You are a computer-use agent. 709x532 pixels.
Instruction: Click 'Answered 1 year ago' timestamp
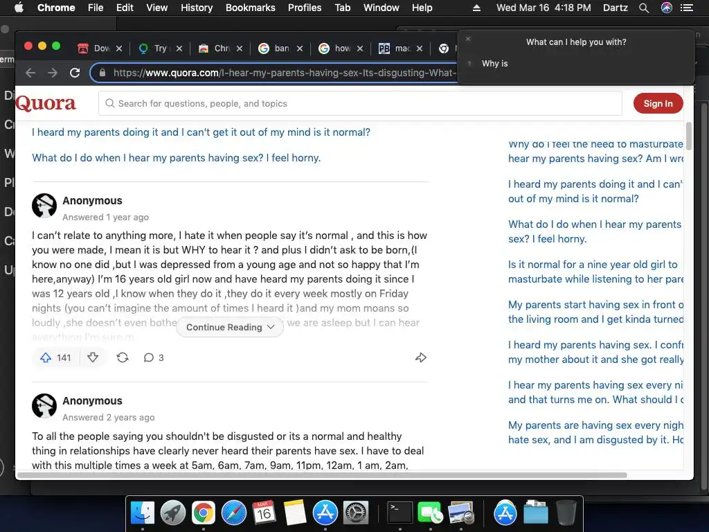tap(105, 217)
